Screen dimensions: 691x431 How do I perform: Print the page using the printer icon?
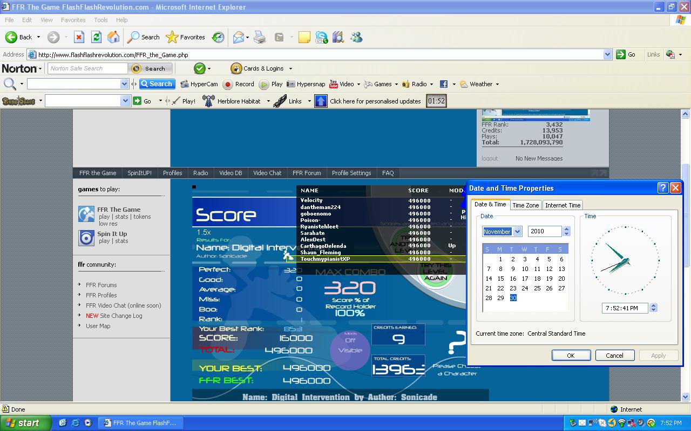(x=260, y=37)
